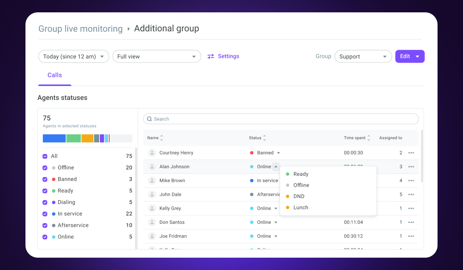Image resolution: width=463 pixels, height=270 pixels.
Task: Open more options for Kelly Grey row
Action: (x=411, y=208)
